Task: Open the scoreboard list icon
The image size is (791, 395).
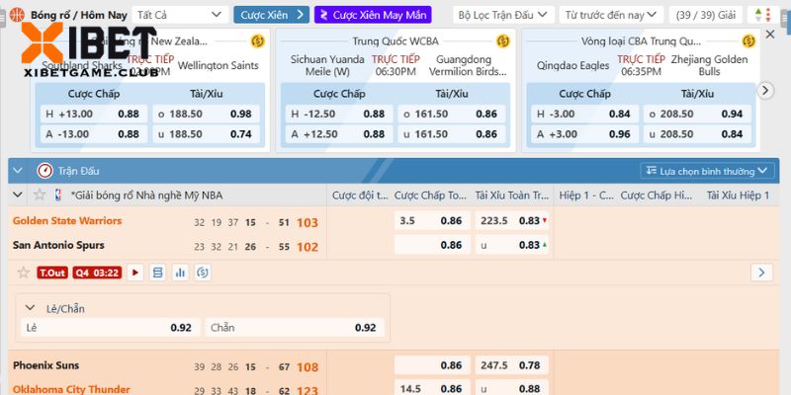Action: [157, 273]
